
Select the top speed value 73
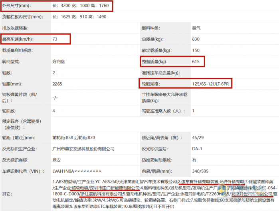click(55, 39)
